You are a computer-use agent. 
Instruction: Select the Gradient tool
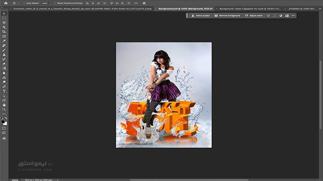pyautogui.click(x=4, y=68)
